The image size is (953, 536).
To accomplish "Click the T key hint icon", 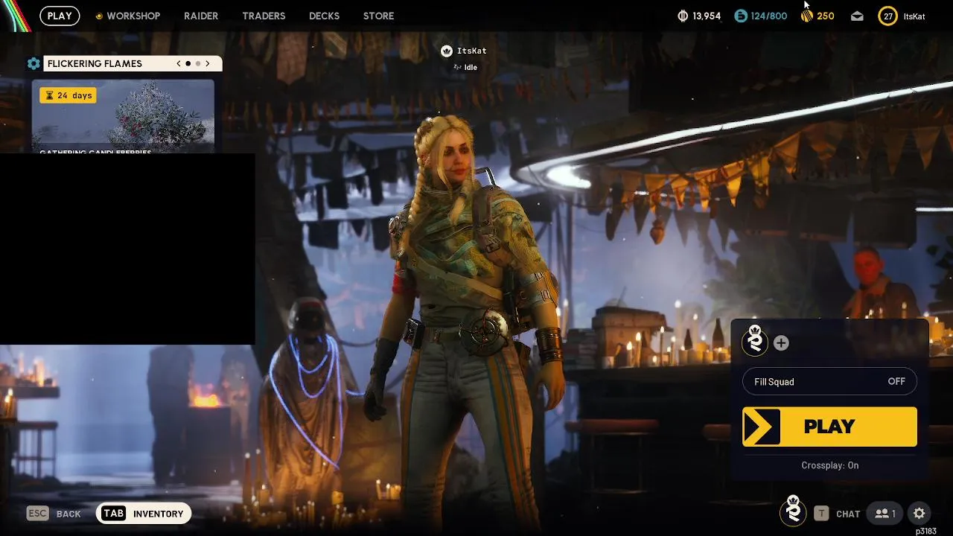I will (x=820, y=513).
